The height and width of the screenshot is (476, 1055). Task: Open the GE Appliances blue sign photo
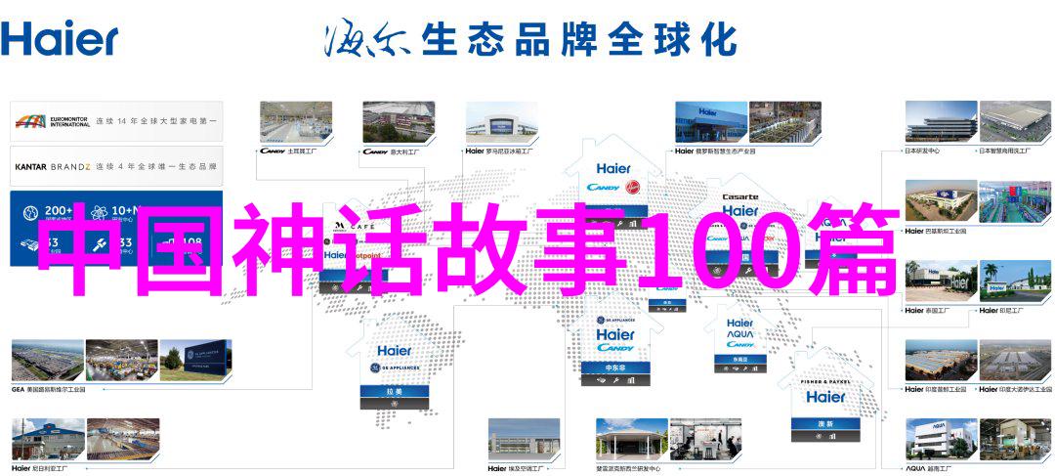[195, 361]
